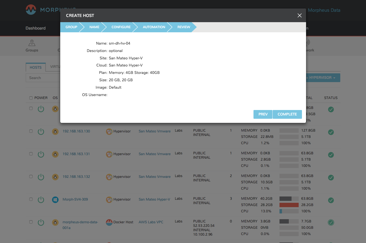366x243 pixels.
Task: Click the Complete button
Action: click(x=287, y=114)
